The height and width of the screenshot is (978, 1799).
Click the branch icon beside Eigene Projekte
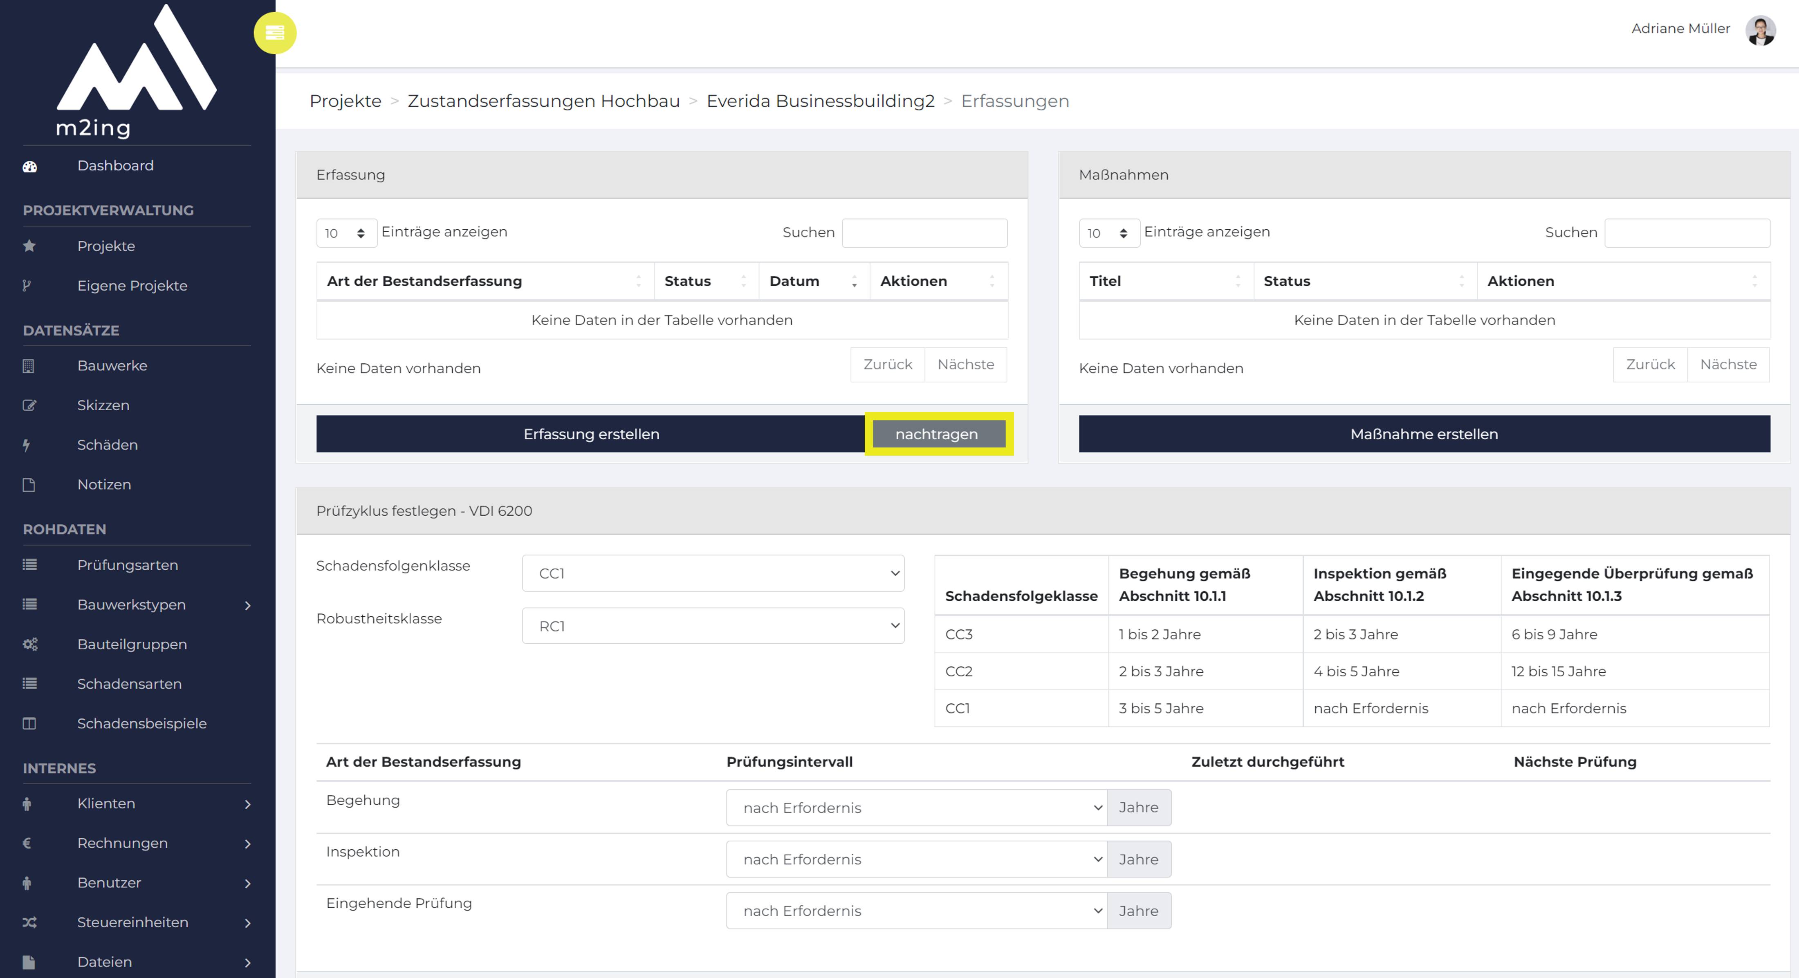coord(27,286)
